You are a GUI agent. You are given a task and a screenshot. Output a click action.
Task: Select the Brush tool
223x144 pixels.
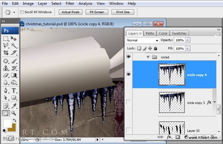[14, 61]
